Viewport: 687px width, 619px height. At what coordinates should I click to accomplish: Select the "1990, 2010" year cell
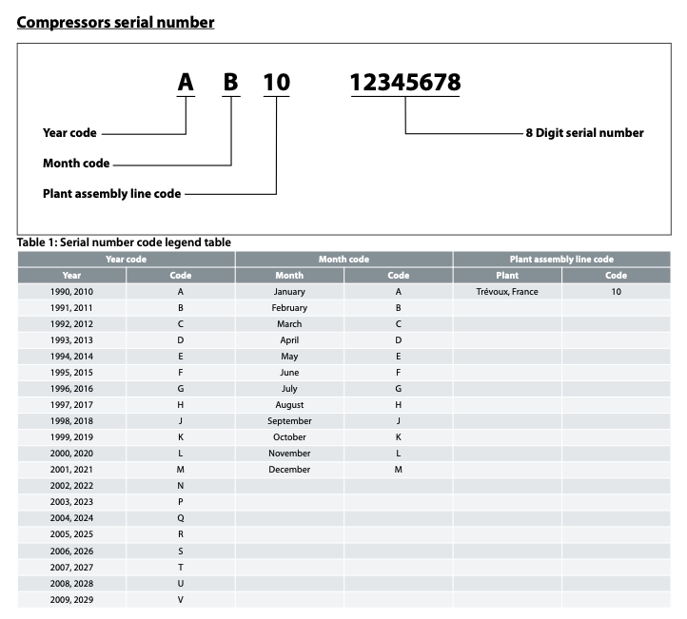pos(72,292)
